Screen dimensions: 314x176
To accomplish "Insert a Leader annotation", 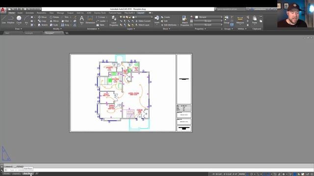I will [x=101, y=21].
